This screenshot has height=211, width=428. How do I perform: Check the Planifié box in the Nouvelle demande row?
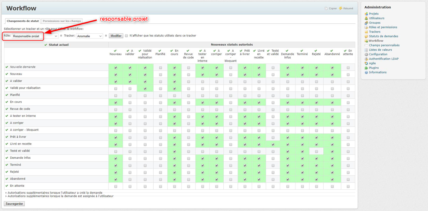click(x=160, y=67)
